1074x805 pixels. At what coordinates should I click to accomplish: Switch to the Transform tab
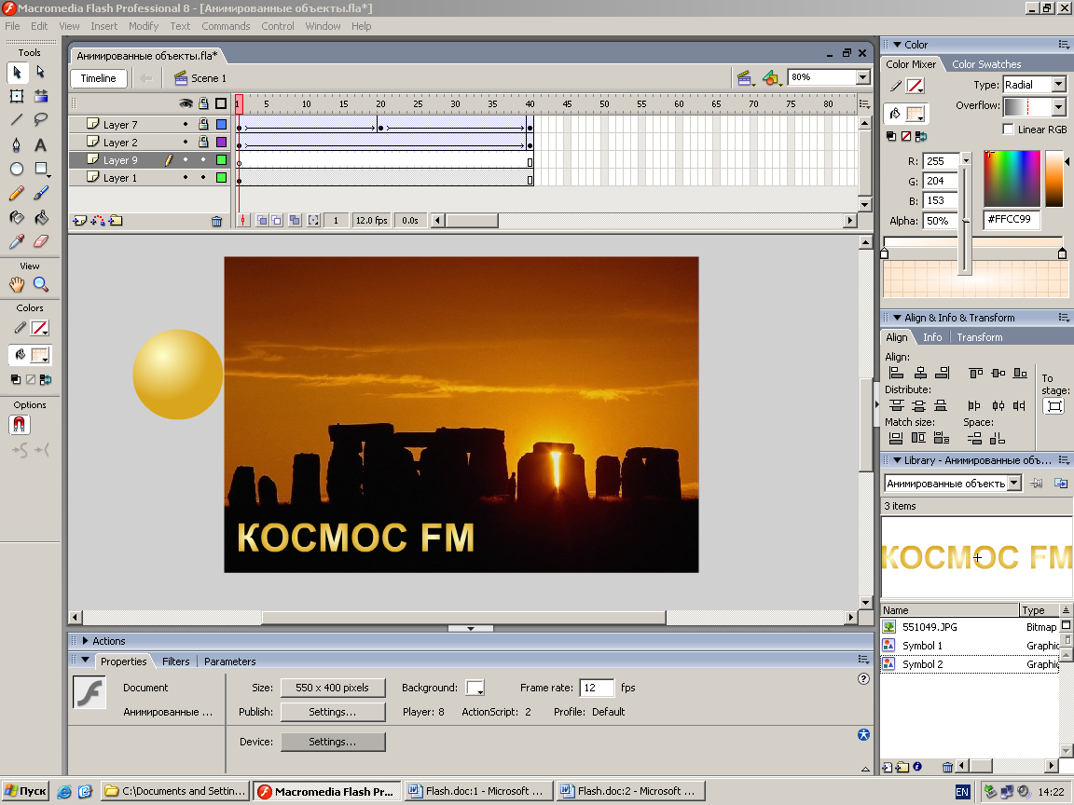[x=980, y=336]
